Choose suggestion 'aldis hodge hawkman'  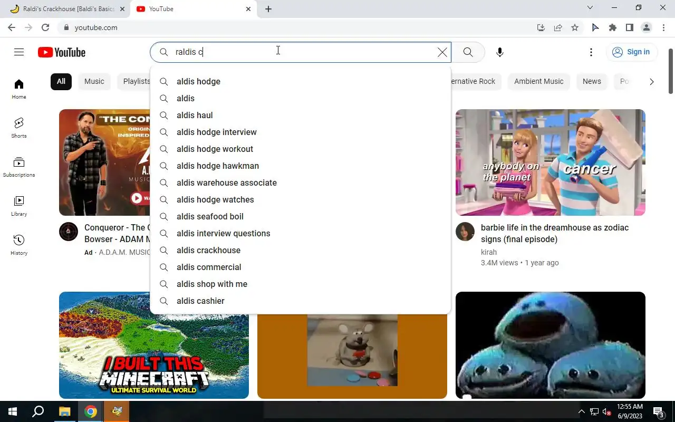(301, 166)
